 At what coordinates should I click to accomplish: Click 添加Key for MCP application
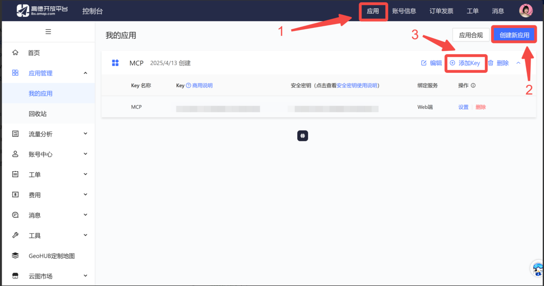(466, 63)
